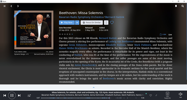
Task: Open the hamburger navigation menu
Action: coord(5,6)
